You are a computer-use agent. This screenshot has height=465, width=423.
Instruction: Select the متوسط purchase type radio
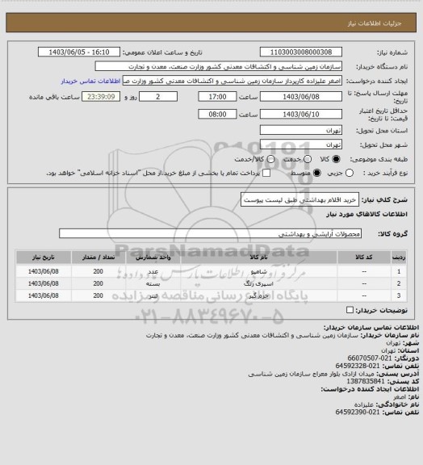pyautogui.click(x=317, y=173)
